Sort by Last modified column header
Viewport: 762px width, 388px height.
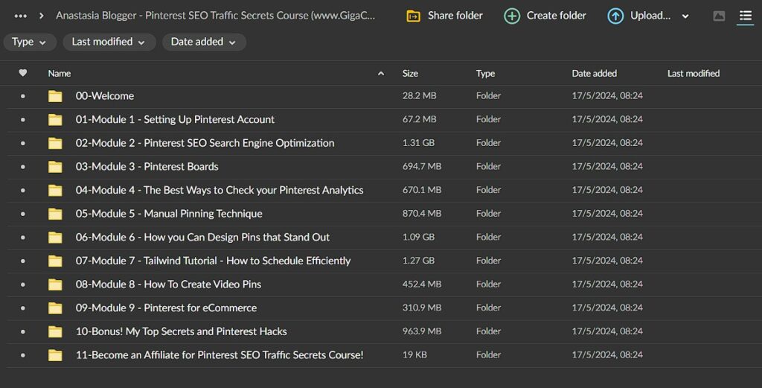[x=694, y=74]
